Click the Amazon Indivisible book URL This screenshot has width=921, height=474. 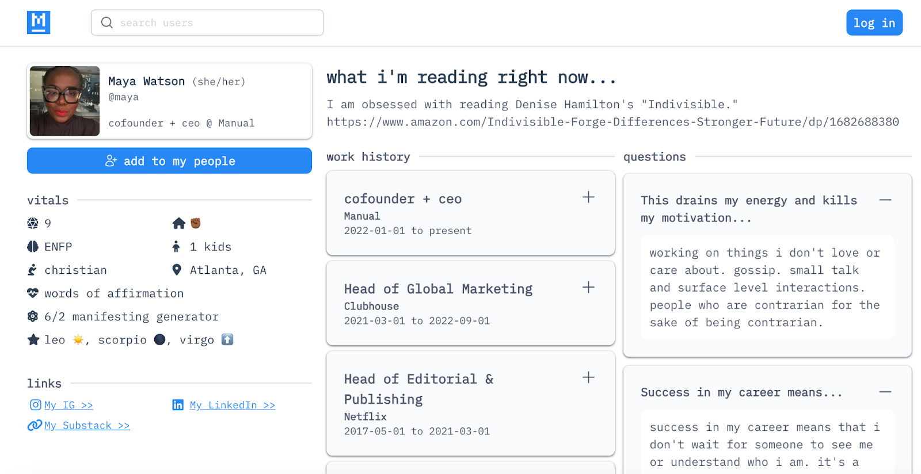(x=613, y=122)
